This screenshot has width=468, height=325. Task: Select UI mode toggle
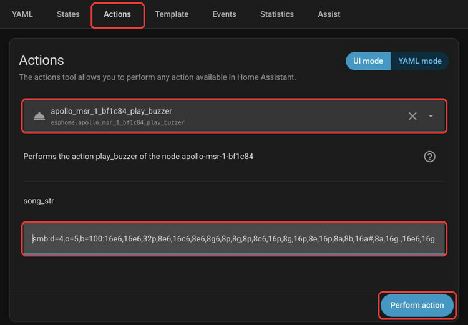click(x=368, y=61)
